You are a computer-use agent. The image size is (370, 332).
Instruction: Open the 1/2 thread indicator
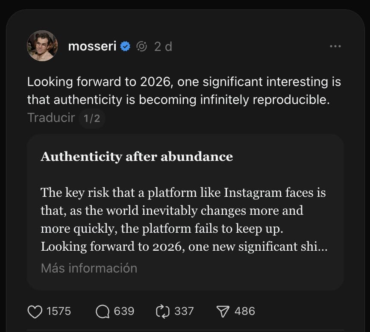point(92,118)
